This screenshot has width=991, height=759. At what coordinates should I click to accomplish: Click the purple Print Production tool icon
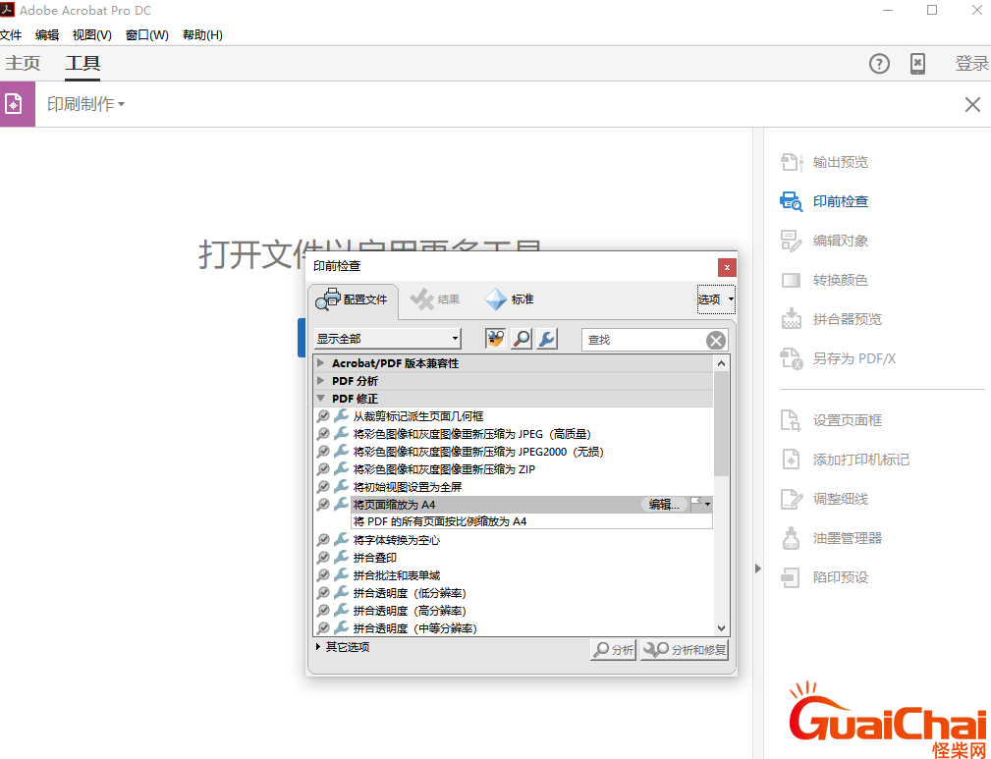[17, 104]
